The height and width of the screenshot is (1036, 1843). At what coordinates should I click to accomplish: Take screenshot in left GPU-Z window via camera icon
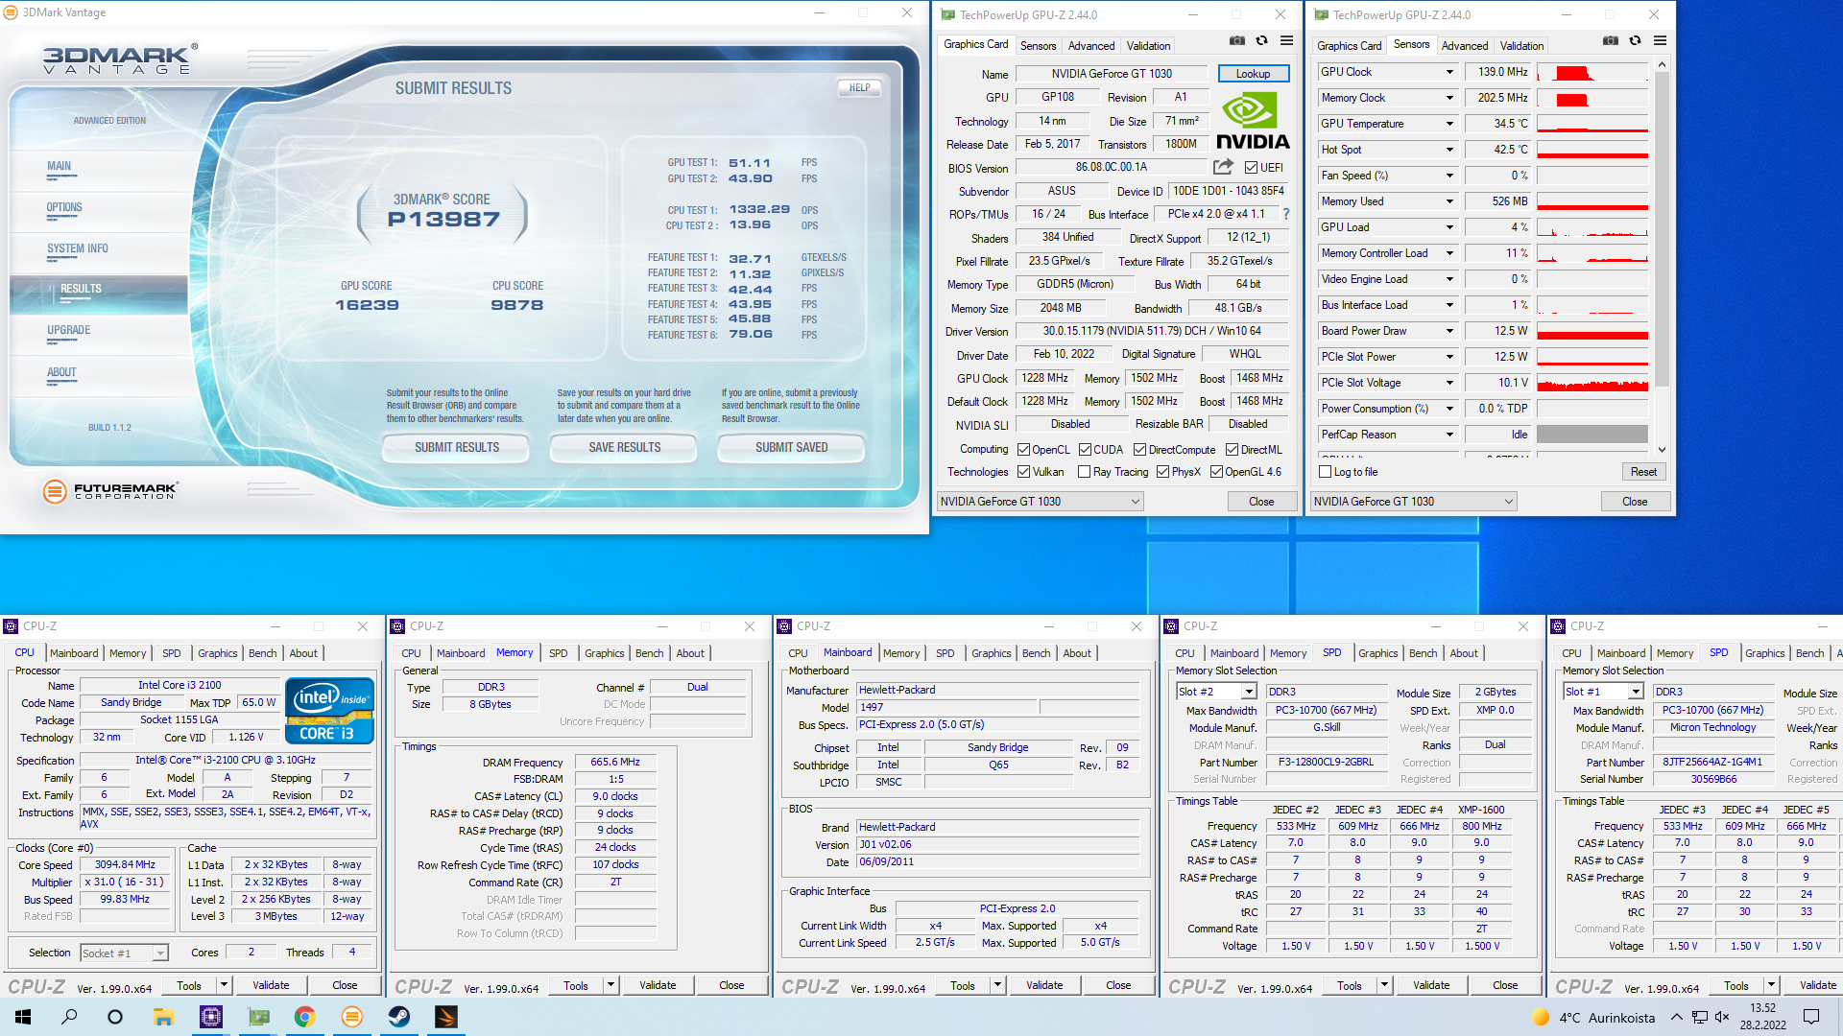1237,41
